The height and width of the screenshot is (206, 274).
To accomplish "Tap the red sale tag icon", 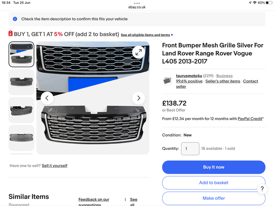I will tap(11, 33).
